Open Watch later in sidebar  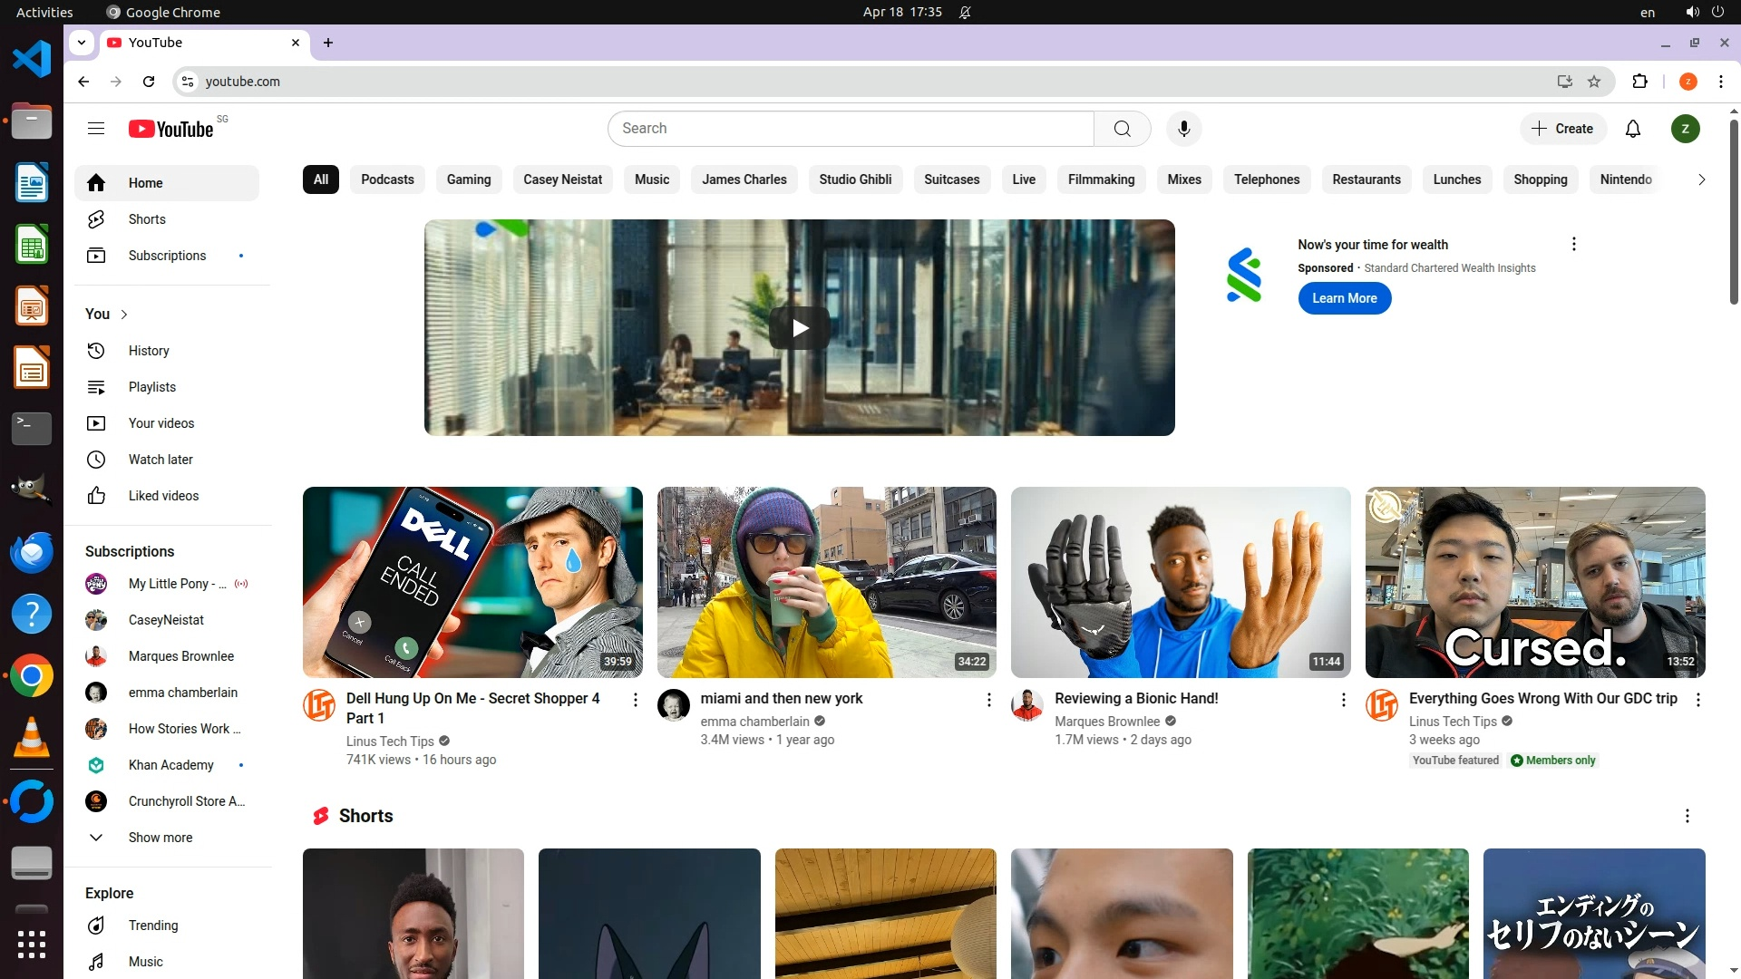[x=160, y=460]
